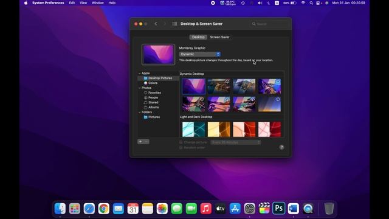Screen dimensions: 389x219
Task: Open volume control in menu bar
Action: [x=260, y=3]
